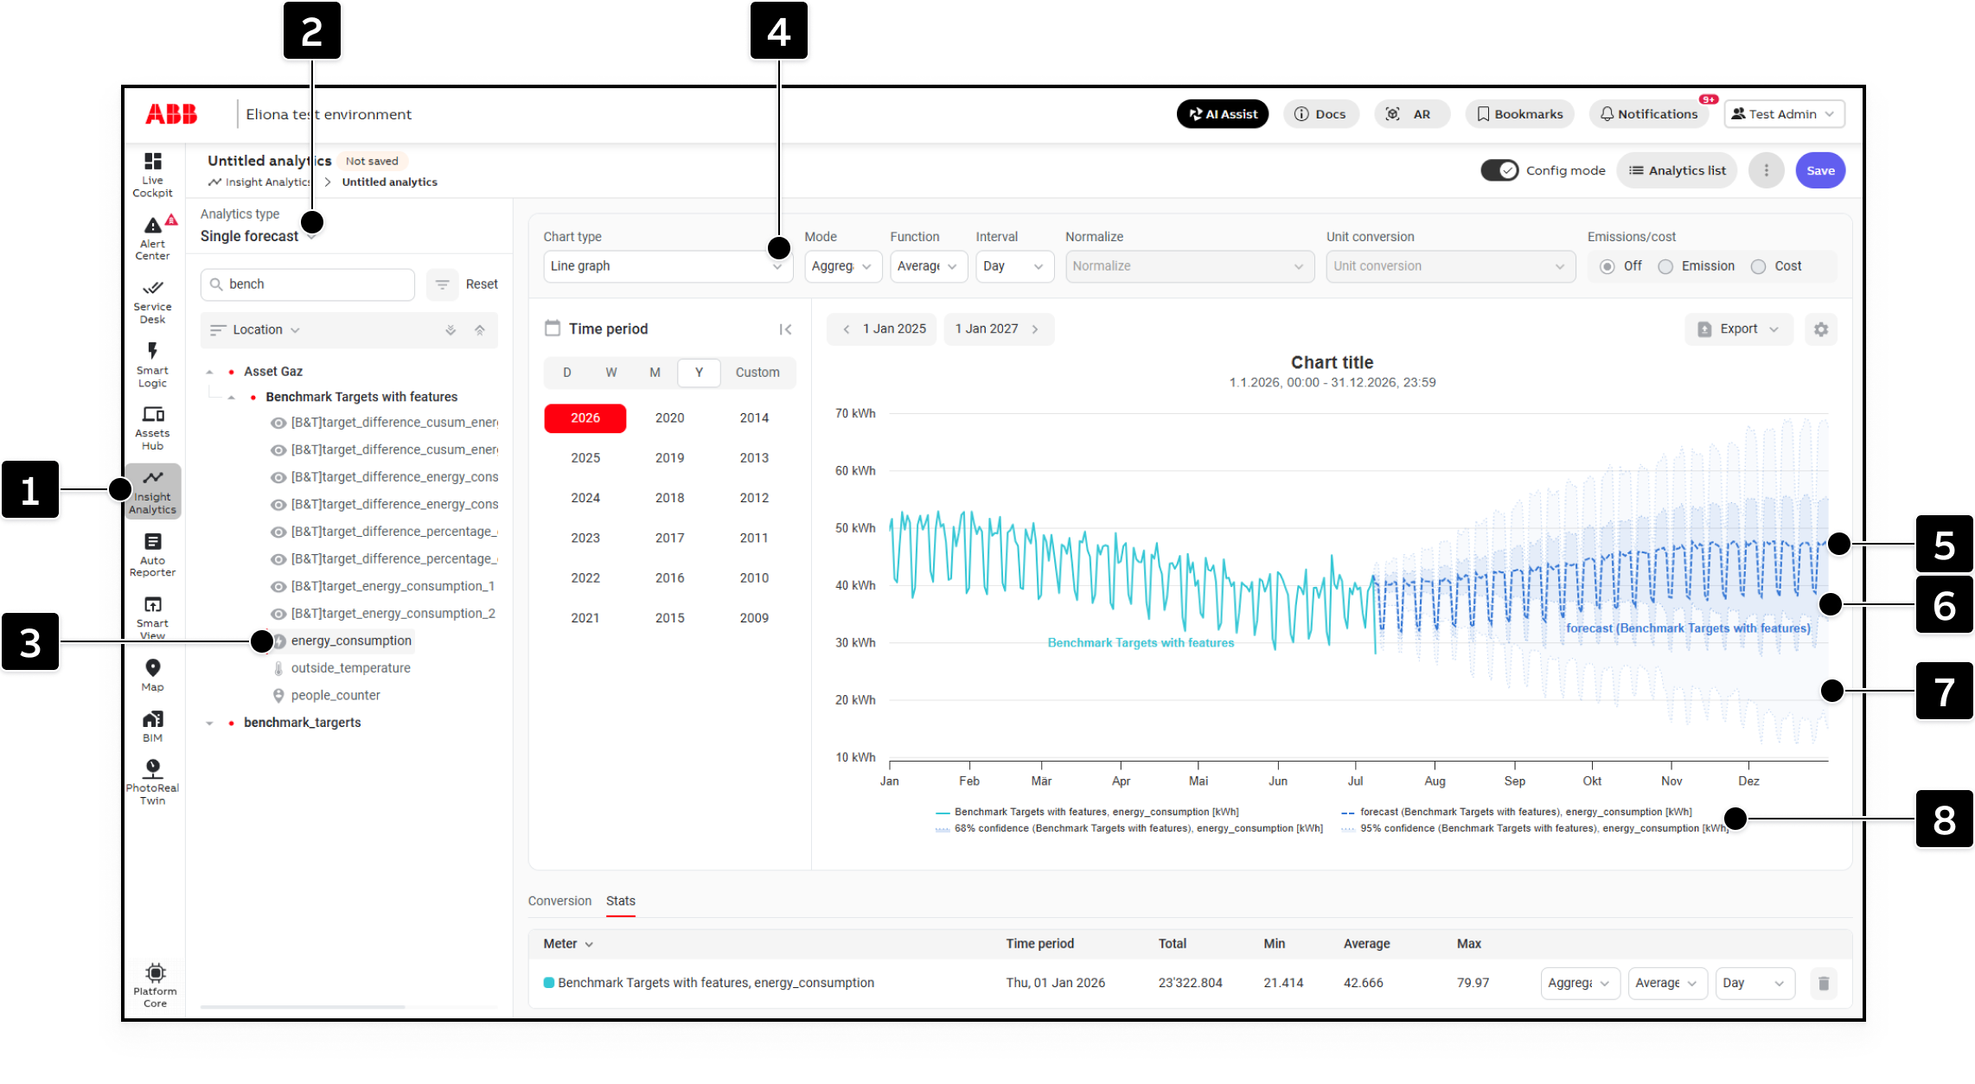Open Assets Hub in sidebar
The height and width of the screenshot is (1084, 1975).
click(x=153, y=428)
